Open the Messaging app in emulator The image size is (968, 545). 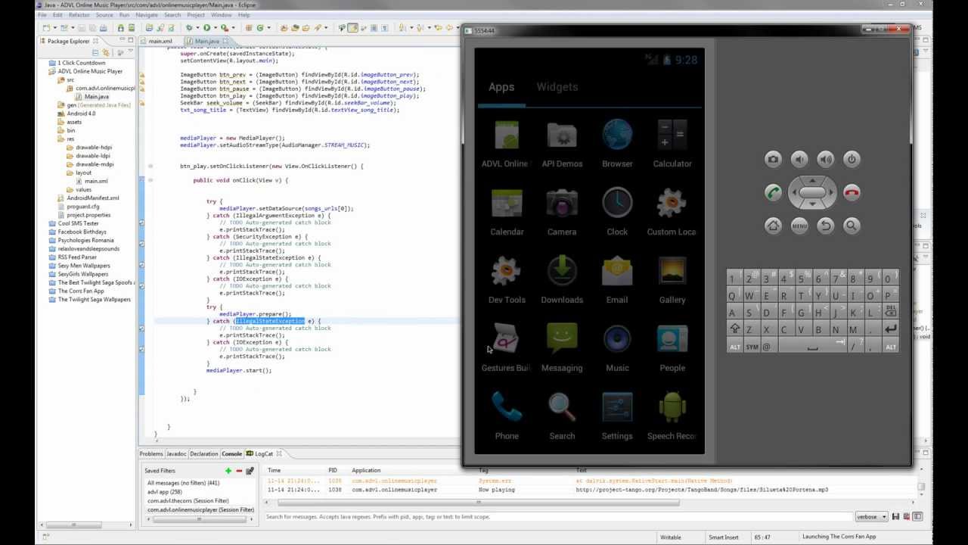tap(562, 348)
